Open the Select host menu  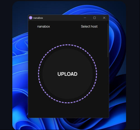click(89, 27)
